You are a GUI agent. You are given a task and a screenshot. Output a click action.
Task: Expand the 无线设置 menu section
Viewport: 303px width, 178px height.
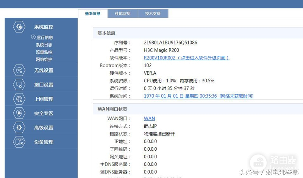(44, 71)
